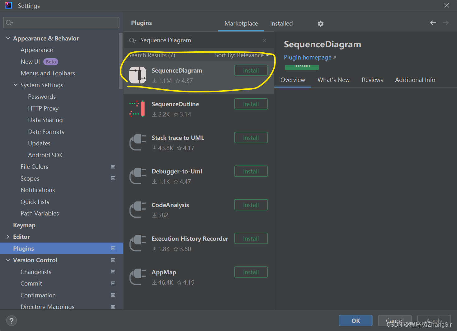The height and width of the screenshot is (331, 457).
Task: Click project-level icon beside File Colors
Action: 113,167
